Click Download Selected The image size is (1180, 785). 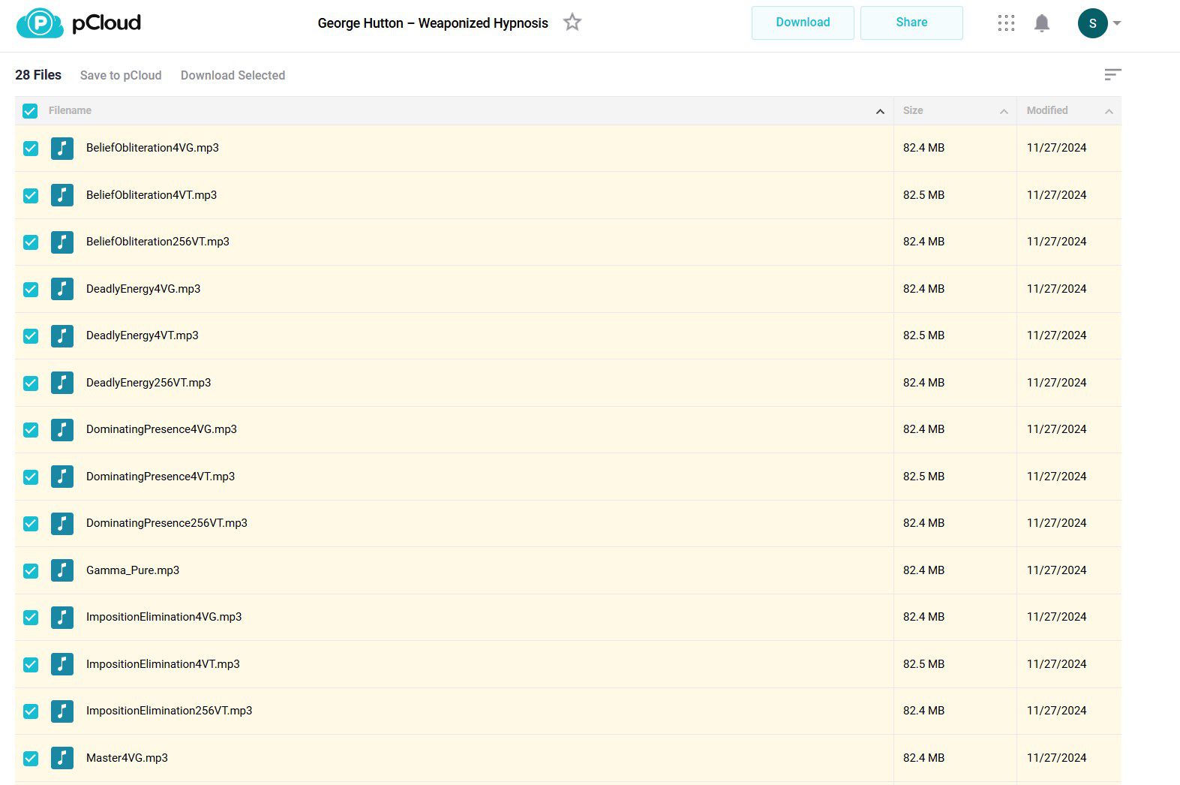point(233,75)
